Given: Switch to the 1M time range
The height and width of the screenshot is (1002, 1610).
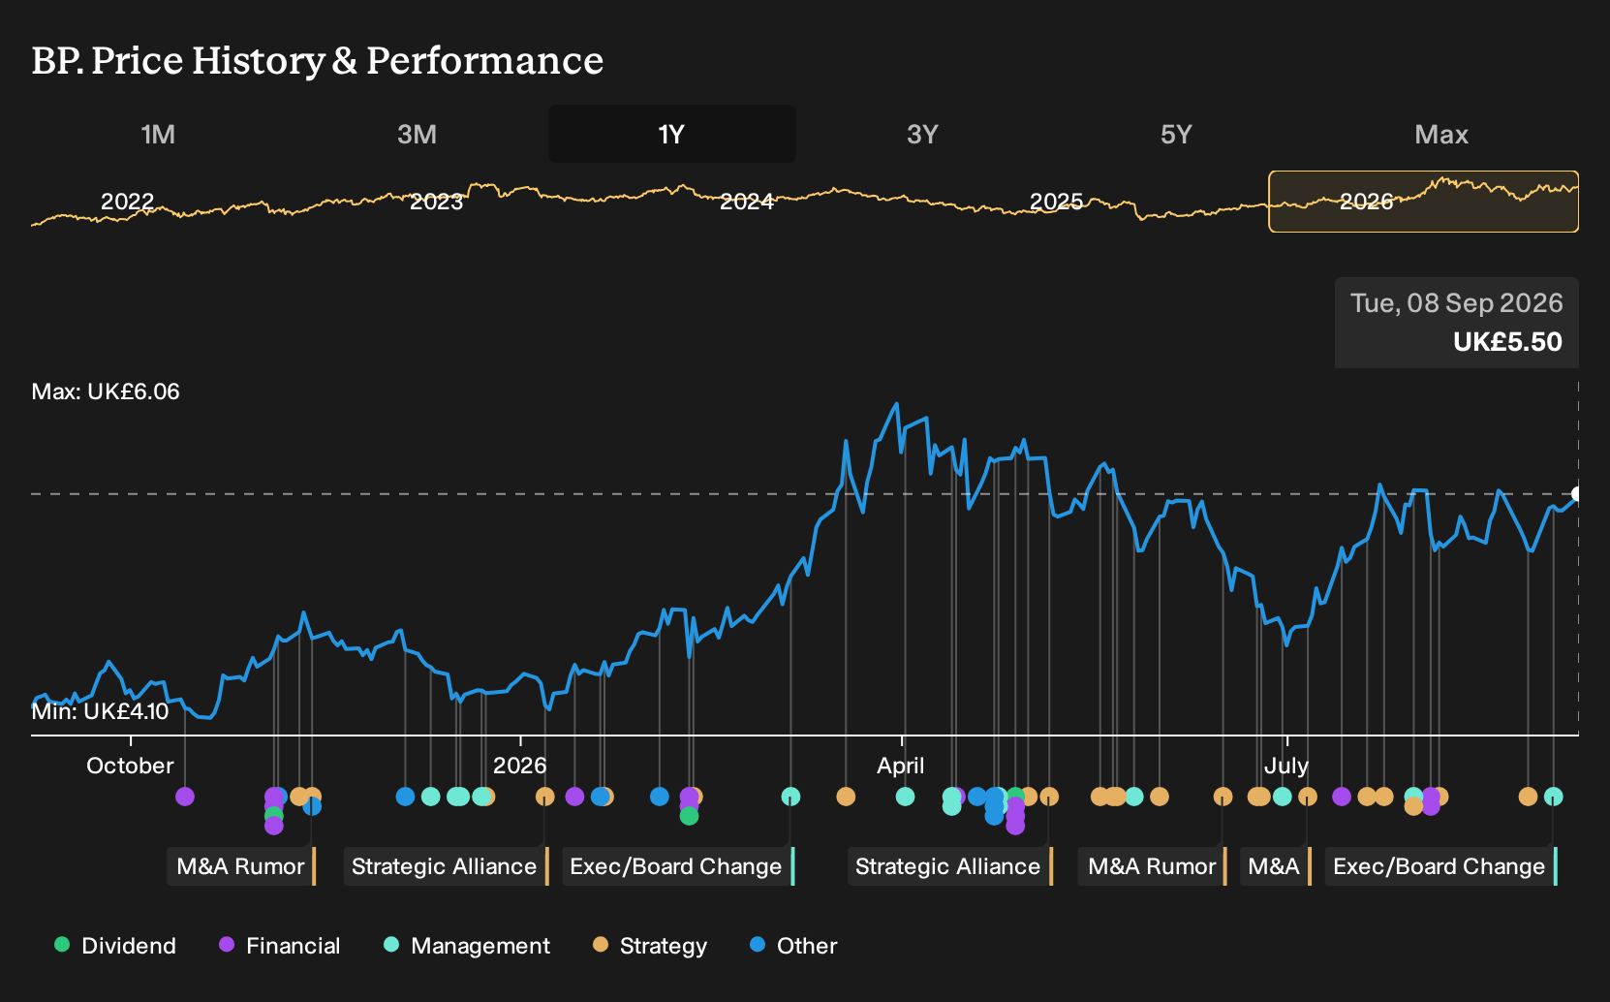Looking at the screenshot, I should click(158, 134).
